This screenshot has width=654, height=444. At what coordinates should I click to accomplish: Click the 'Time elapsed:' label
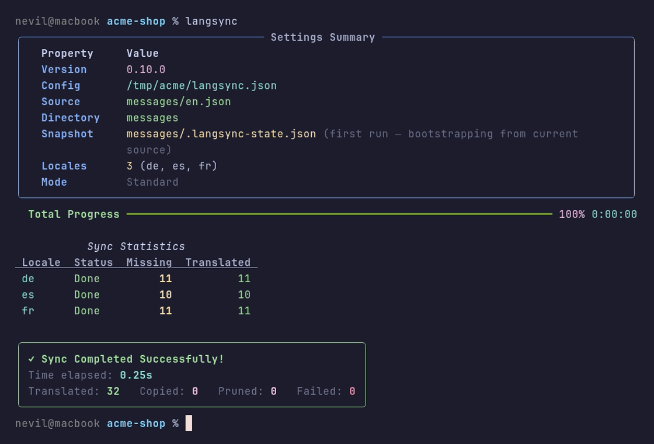(x=71, y=375)
